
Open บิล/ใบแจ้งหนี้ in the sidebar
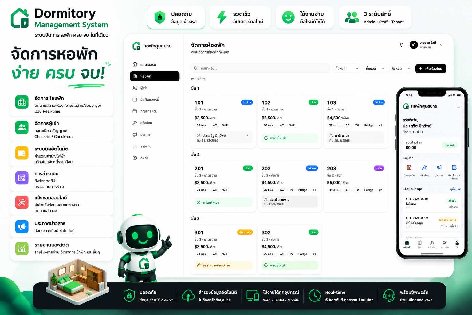pyautogui.click(x=155, y=100)
